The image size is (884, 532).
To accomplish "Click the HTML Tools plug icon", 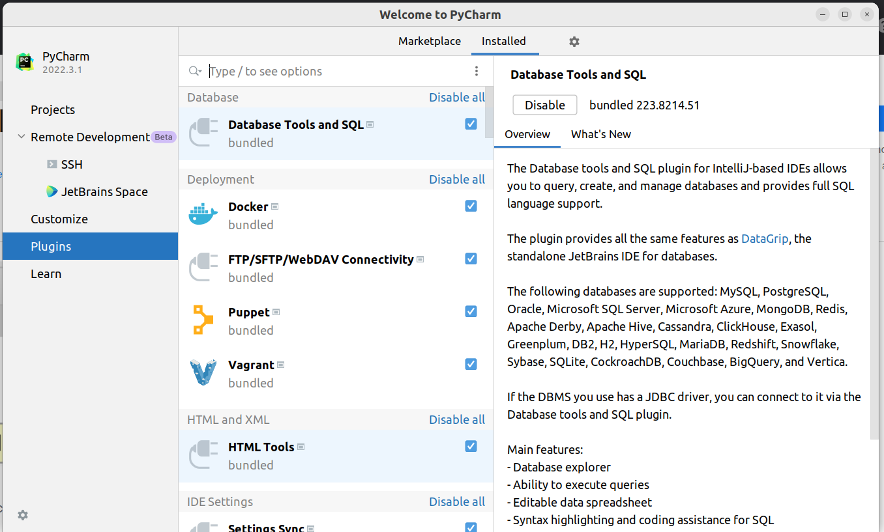I will 203,455.
